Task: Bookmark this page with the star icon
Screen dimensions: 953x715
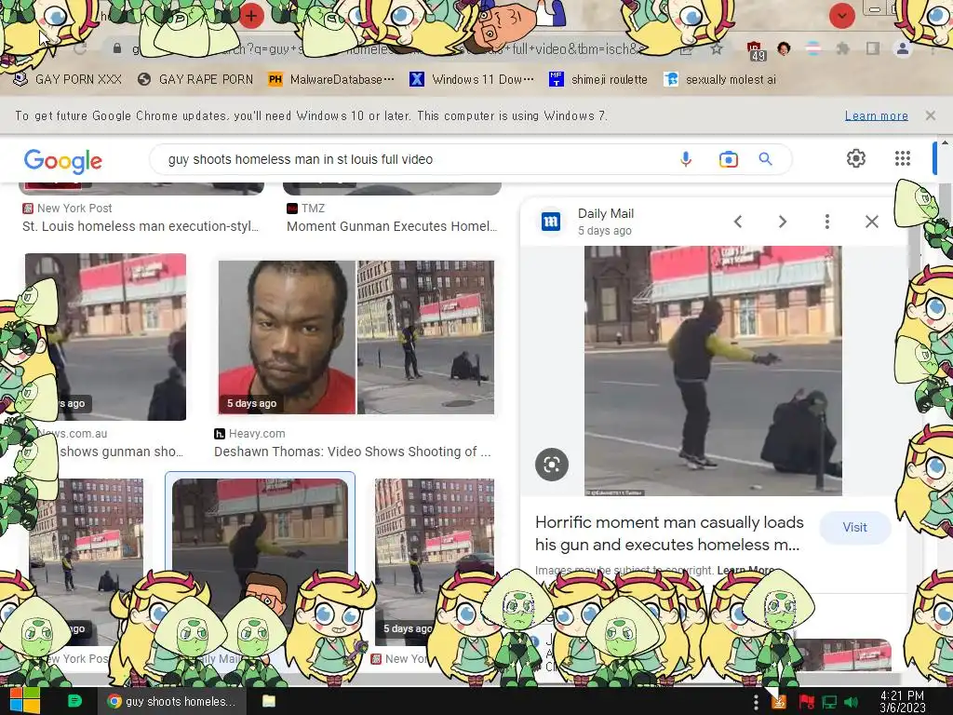Action: point(717,48)
